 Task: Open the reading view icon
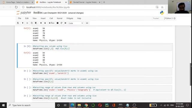click(157, 7)
